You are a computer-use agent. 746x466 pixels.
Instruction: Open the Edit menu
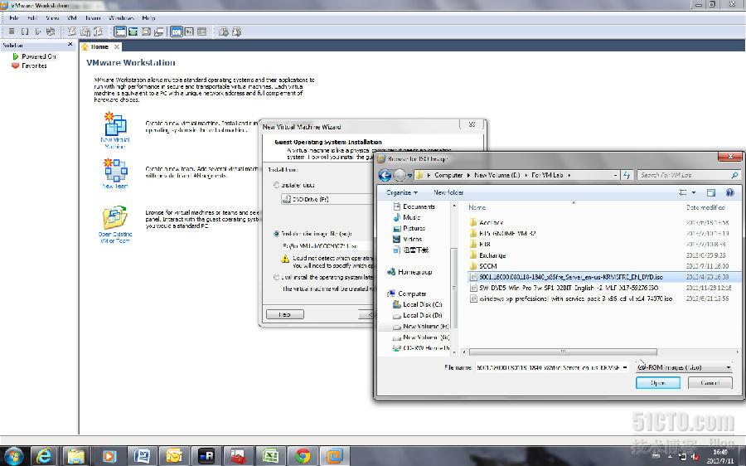(x=32, y=18)
